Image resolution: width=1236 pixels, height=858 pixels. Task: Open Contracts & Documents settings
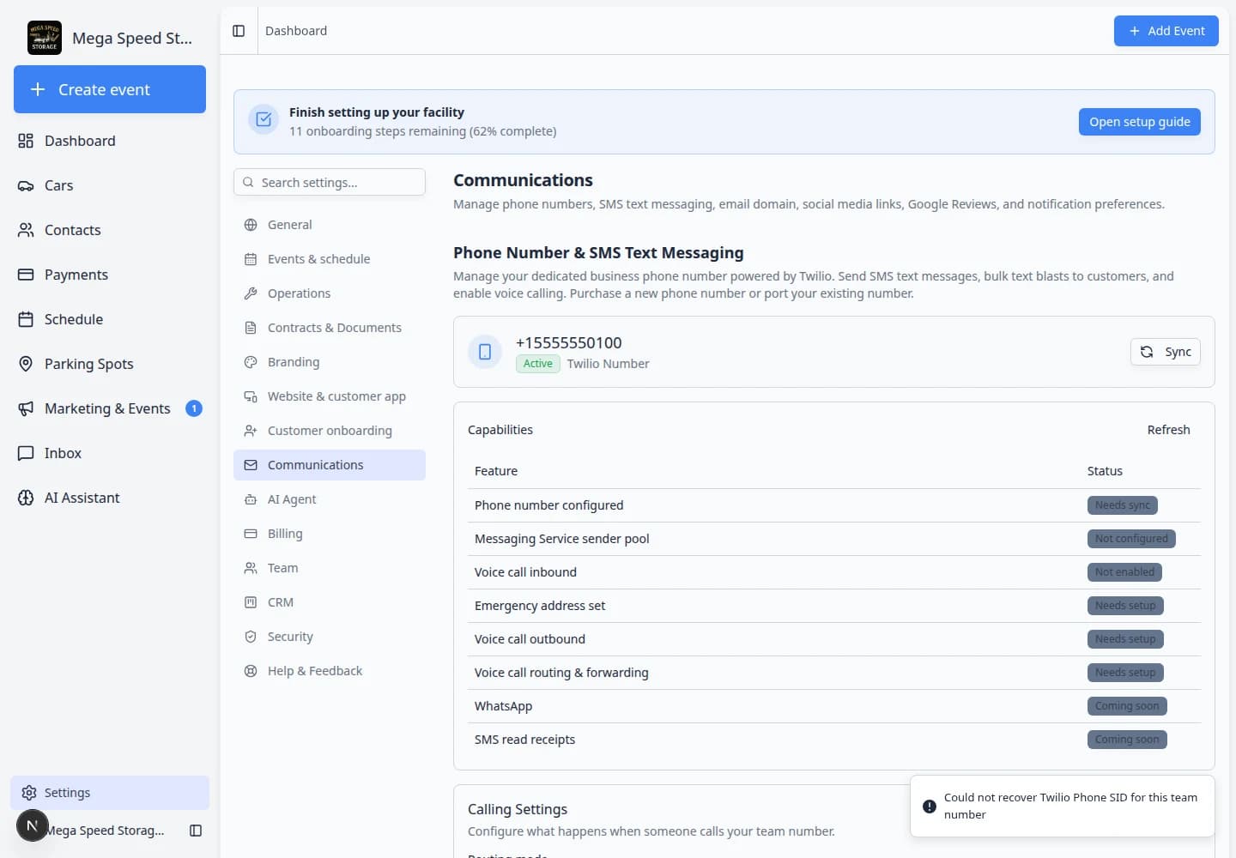pyautogui.click(x=330, y=328)
